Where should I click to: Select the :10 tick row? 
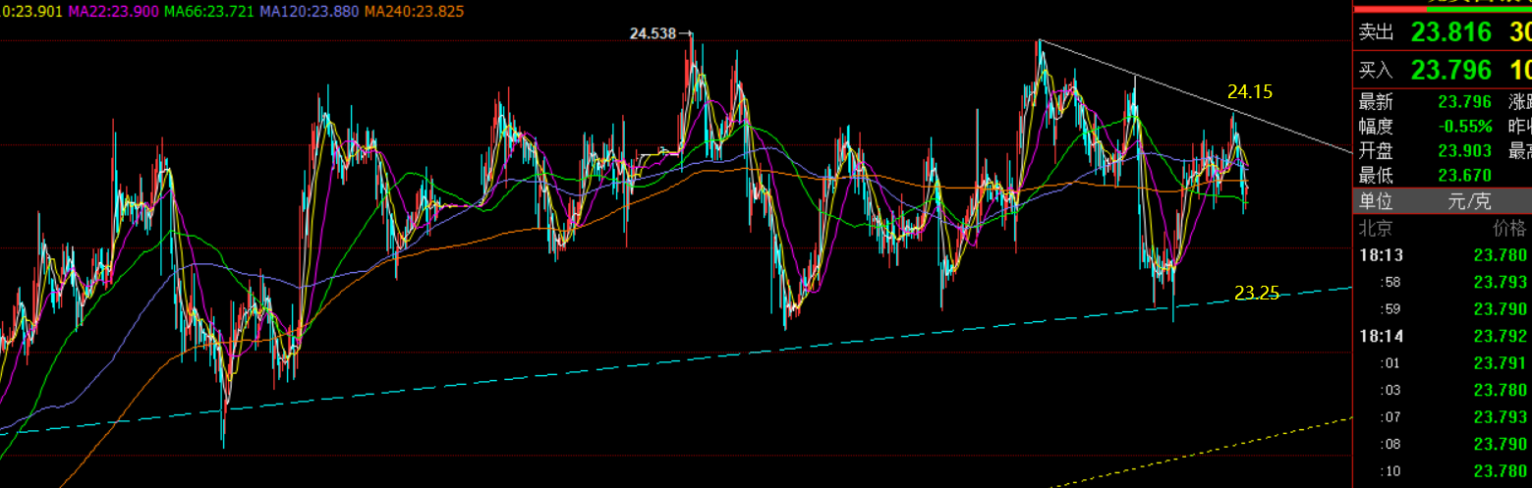(1443, 471)
